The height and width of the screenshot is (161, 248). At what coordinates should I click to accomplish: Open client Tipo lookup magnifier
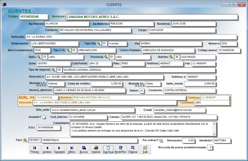[25, 140]
